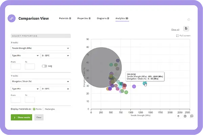The width and height of the screenshot is (203, 135).
Task: Click the purple data point near 1100 MPa
Action: [134, 86]
